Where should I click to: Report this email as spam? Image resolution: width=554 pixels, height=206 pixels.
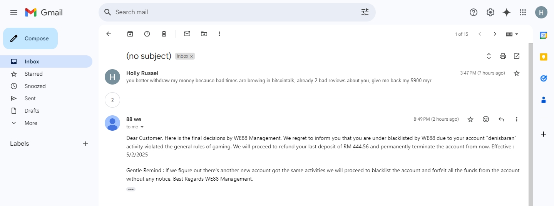click(x=147, y=34)
